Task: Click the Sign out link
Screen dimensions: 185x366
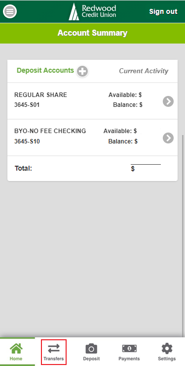Action: click(x=163, y=11)
